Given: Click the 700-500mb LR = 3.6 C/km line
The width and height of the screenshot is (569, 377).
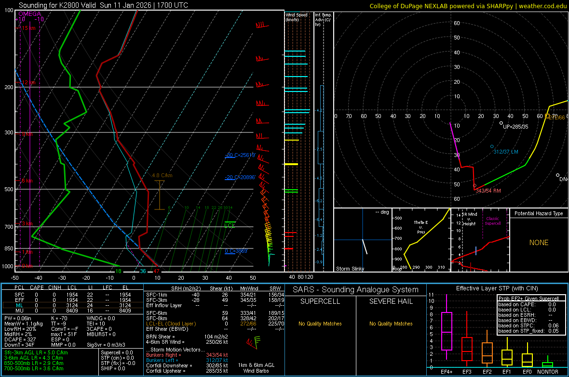Looking at the screenshot, I should (34, 368).
